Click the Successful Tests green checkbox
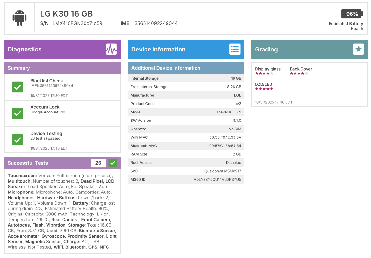The image size is (371, 258). coord(113,163)
